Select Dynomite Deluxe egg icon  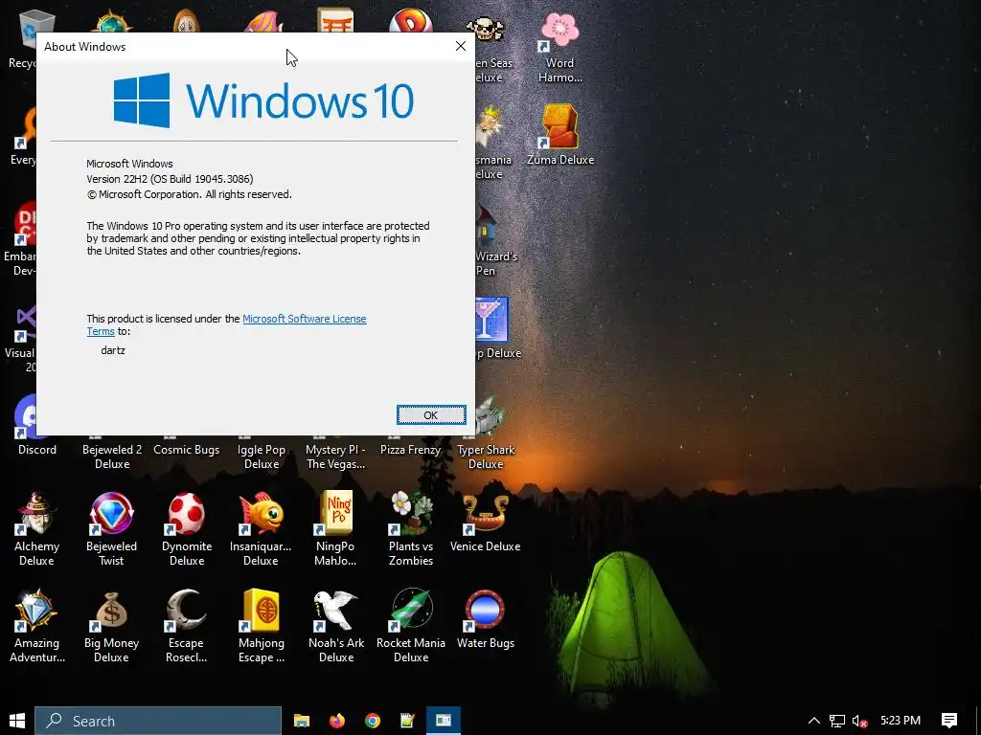point(187,528)
